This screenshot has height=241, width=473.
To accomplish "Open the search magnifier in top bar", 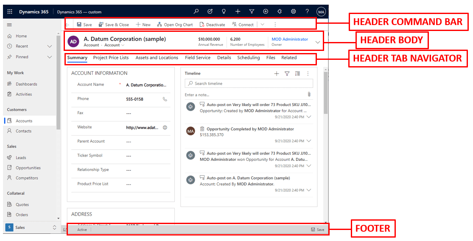I will coord(196,11).
